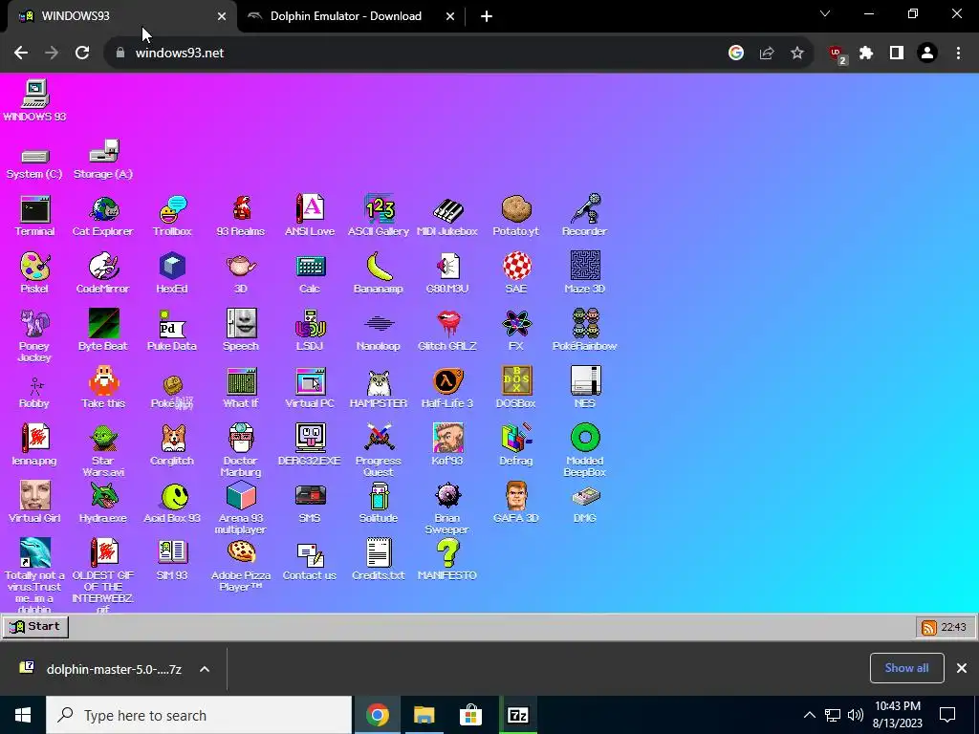This screenshot has height=734, width=979.
Task: Open Credits.txt notepad icon
Action: pyautogui.click(x=379, y=560)
